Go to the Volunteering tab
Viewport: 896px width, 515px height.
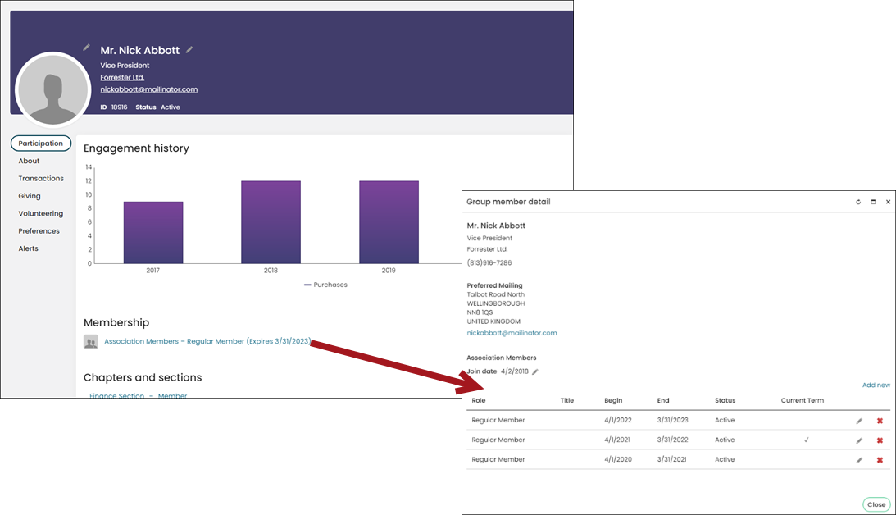point(40,213)
